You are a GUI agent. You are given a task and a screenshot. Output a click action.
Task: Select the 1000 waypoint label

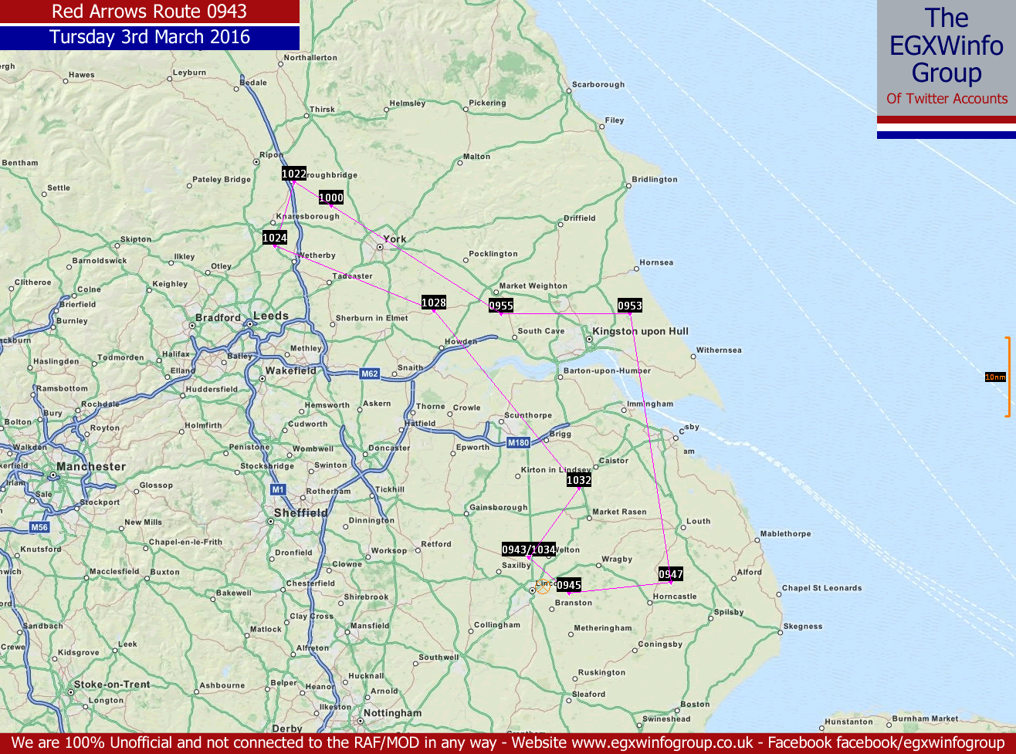click(331, 198)
